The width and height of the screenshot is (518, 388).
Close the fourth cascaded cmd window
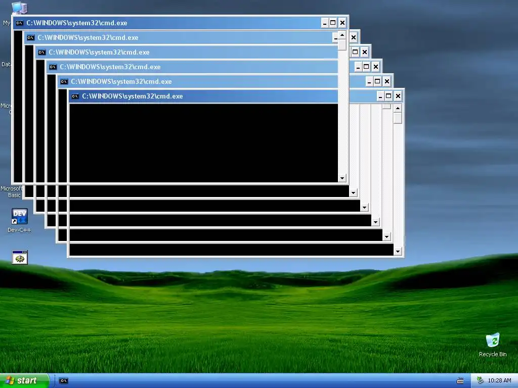point(376,67)
